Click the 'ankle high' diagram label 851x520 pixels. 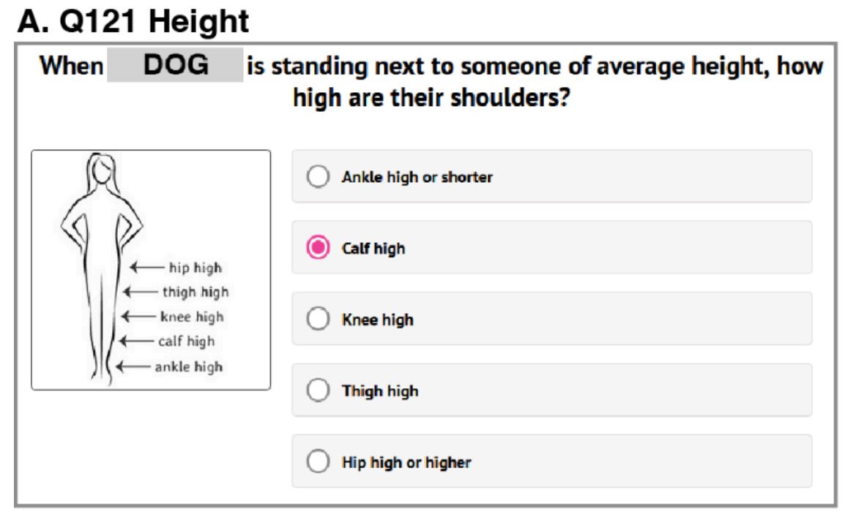[x=188, y=366]
